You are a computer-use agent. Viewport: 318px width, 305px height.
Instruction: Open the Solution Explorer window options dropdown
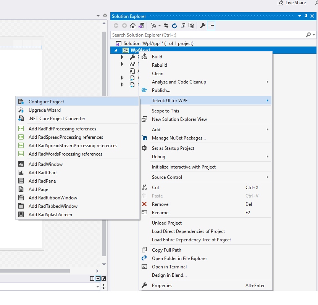click(300, 16)
